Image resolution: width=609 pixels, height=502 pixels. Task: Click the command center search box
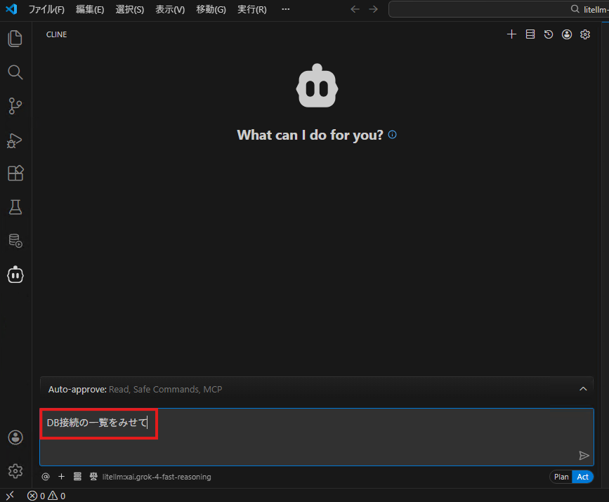(x=499, y=9)
